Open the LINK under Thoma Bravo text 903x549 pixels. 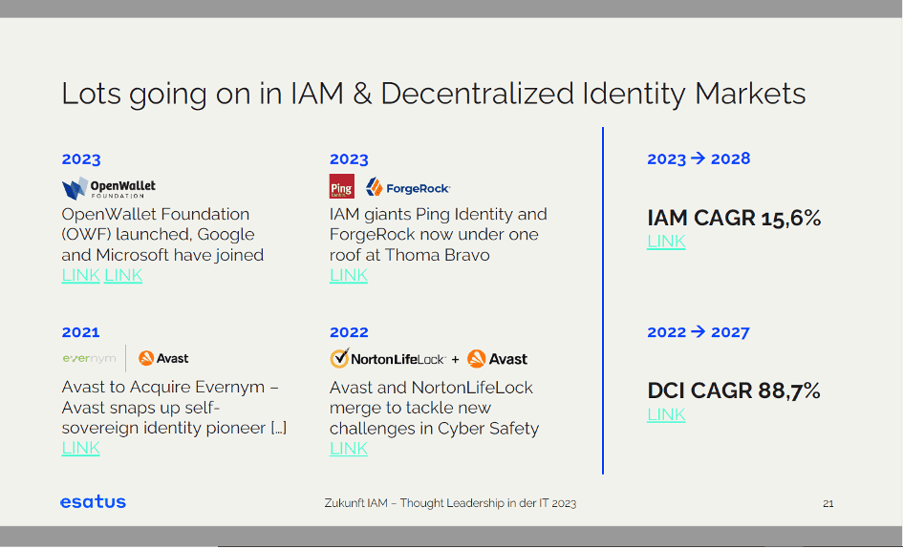[349, 275]
